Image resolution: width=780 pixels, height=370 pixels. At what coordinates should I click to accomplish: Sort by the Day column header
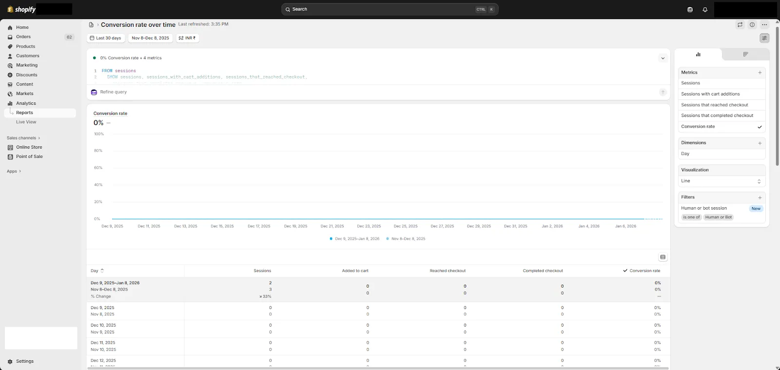tap(97, 271)
